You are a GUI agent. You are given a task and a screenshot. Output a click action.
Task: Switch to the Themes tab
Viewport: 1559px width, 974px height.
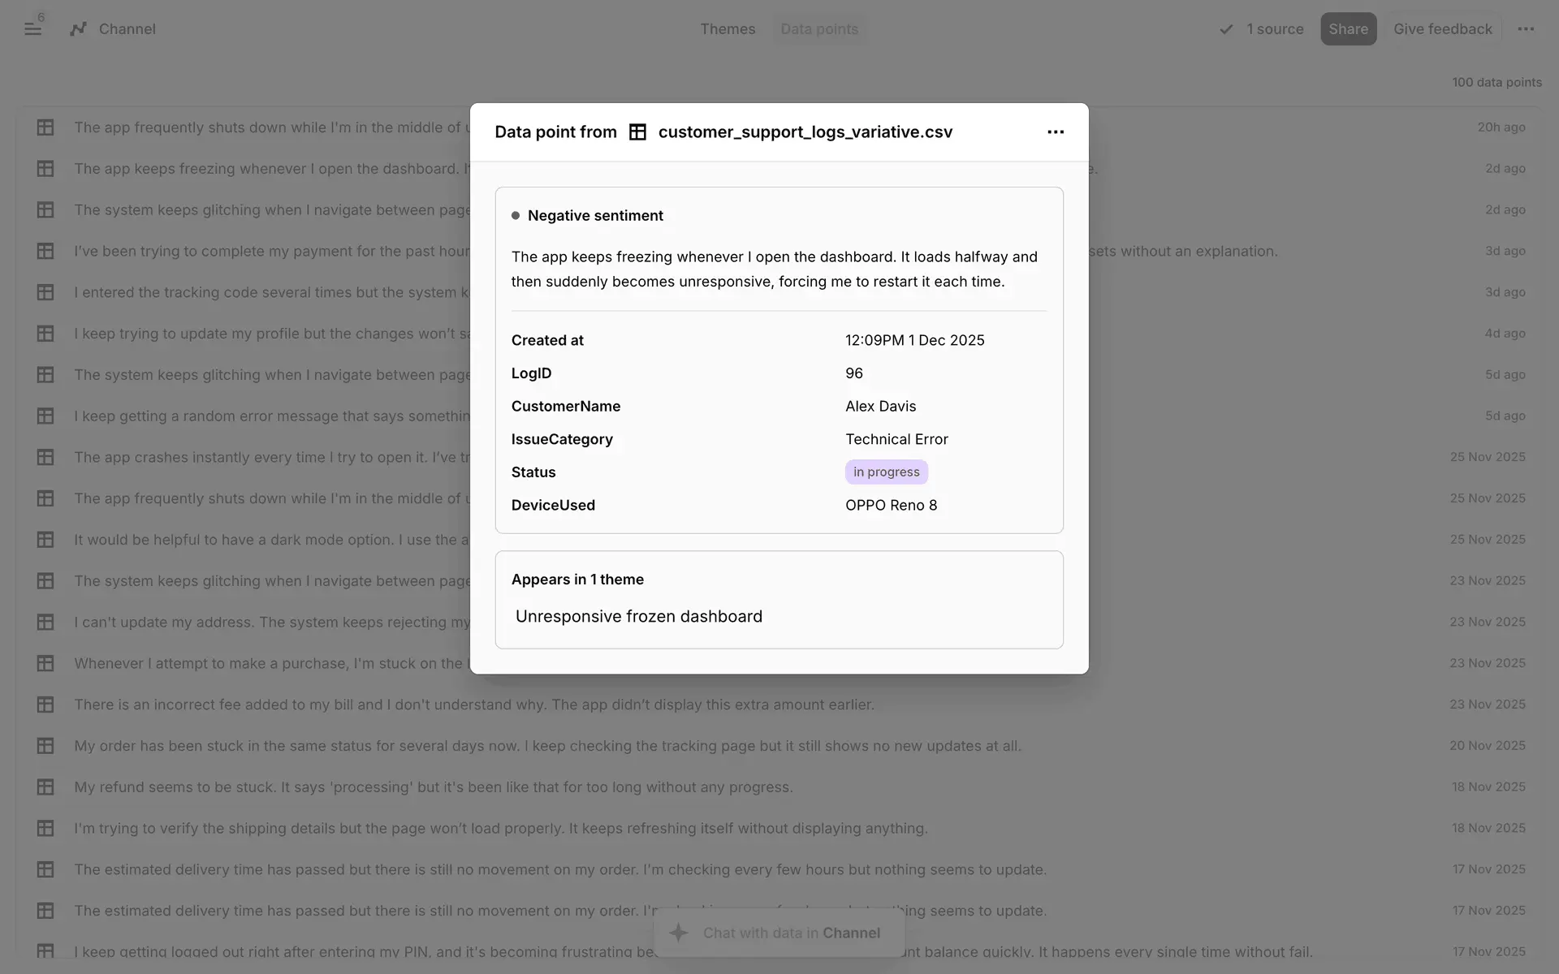click(x=728, y=29)
